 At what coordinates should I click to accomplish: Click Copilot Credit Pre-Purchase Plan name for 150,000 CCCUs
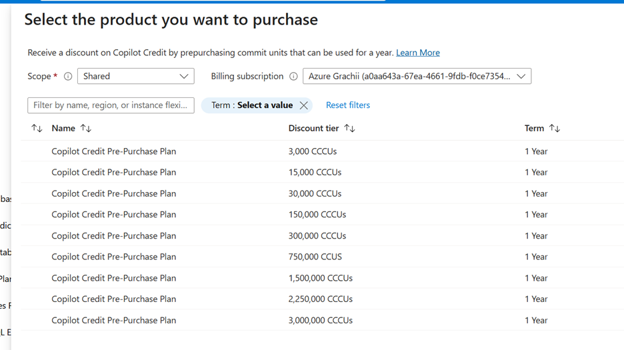tap(114, 215)
